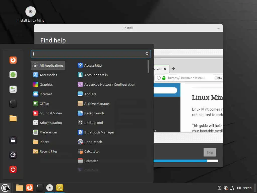
Task: Select Administration category
Action: [x=48, y=123]
